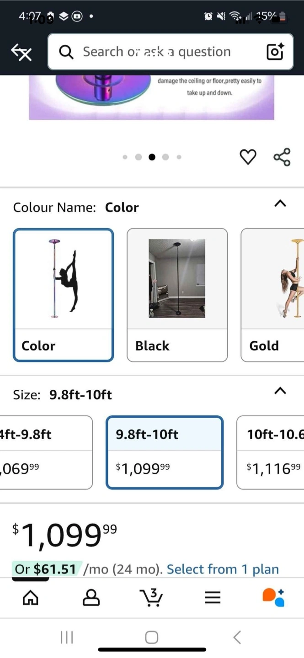
Task: Choose the 10ft-10.6ft size option
Action: pyautogui.click(x=271, y=452)
